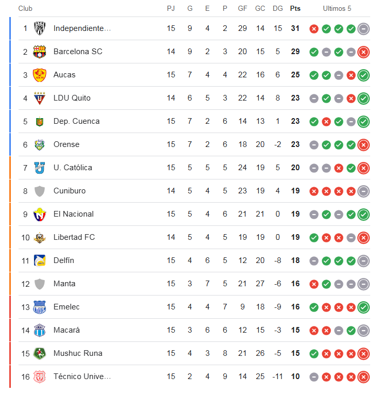This screenshot has height=393, width=380.
Task: Select the DG column header
Action: click(277, 9)
